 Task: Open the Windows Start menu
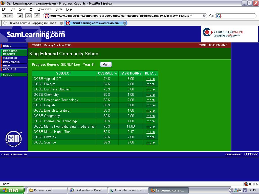pos(12,190)
